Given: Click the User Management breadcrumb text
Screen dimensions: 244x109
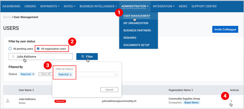Looking at the screenshot, I should click(x=26, y=17).
